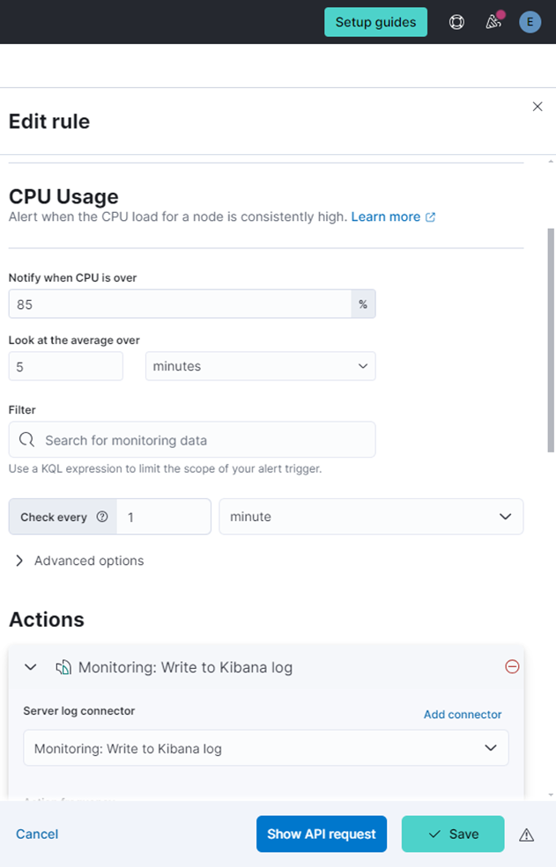Image resolution: width=556 pixels, height=867 pixels.
Task: Open the Check every minute unit dropdown
Action: click(371, 517)
